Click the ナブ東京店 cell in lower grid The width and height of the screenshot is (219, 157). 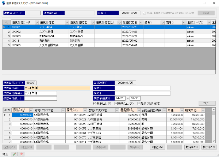click(x=103, y=137)
